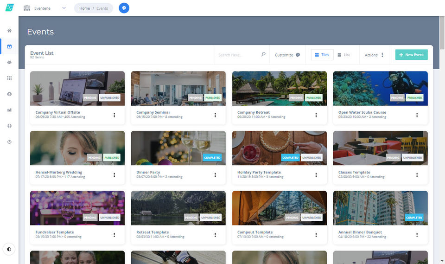Open options menu for Fundraiser Template
The height and width of the screenshot is (264, 445).
tap(114, 235)
